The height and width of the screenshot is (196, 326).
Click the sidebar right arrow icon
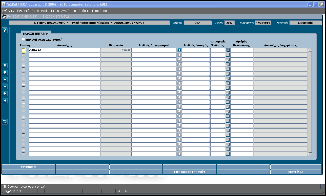pos(5,101)
